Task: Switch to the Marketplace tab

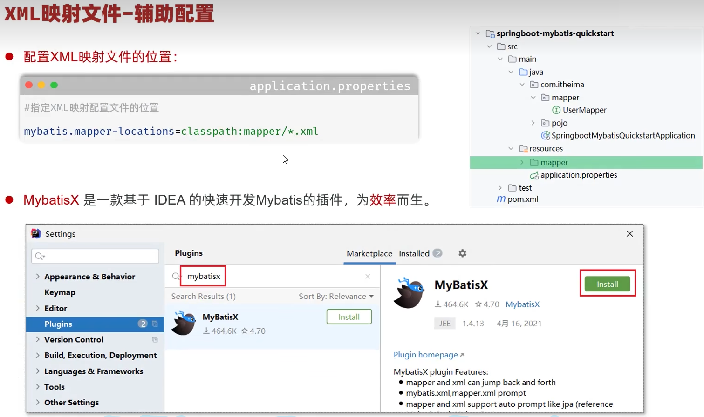Action: pyautogui.click(x=369, y=253)
